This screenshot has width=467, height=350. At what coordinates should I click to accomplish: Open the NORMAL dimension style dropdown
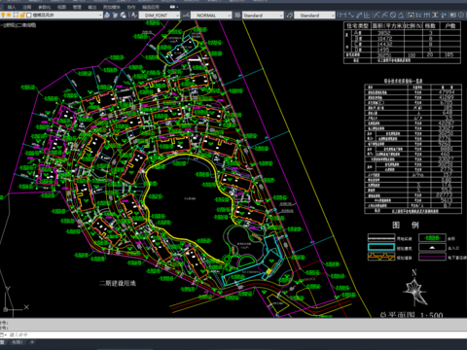(211, 16)
